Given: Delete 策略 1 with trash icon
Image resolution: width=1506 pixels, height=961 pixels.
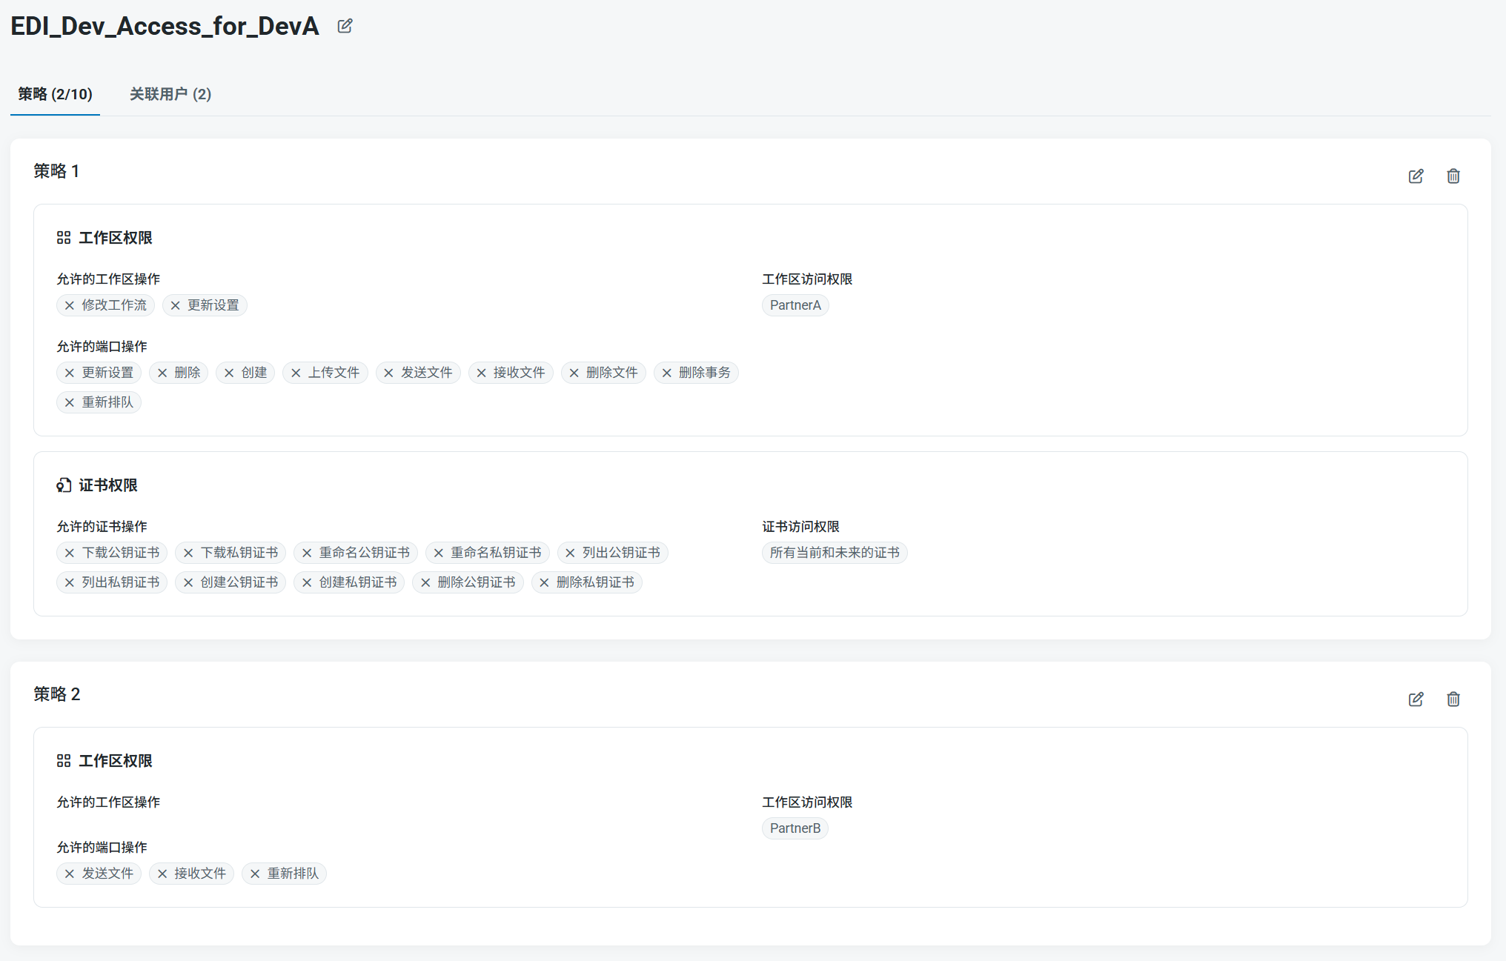Looking at the screenshot, I should tap(1453, 176).
